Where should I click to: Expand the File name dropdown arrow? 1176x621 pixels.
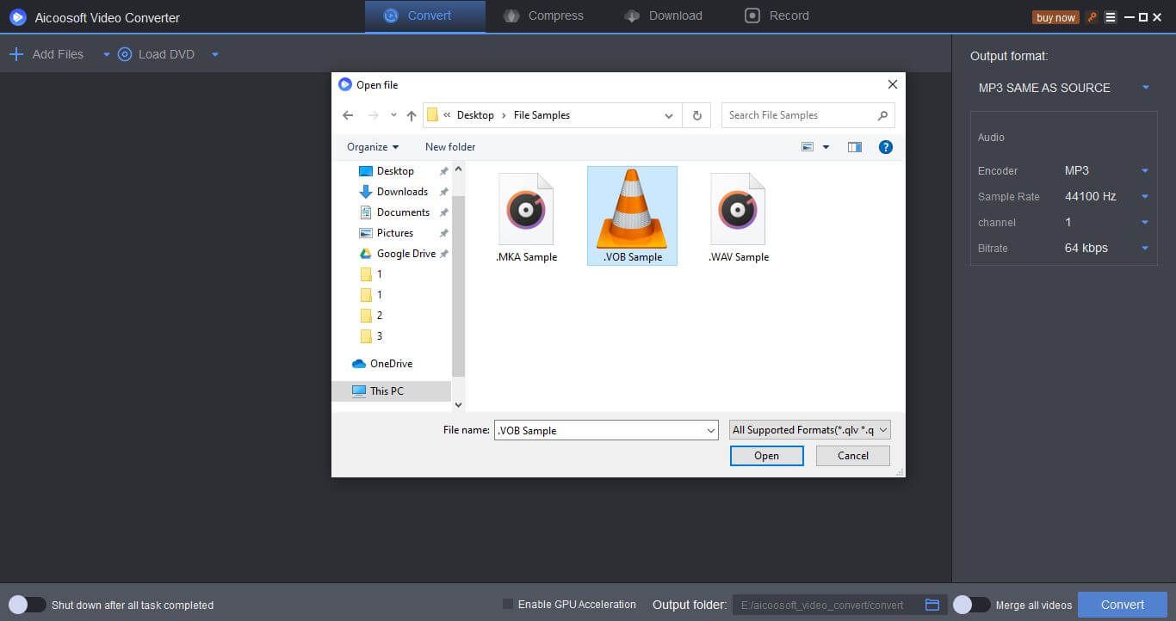[x=711, y=430]
